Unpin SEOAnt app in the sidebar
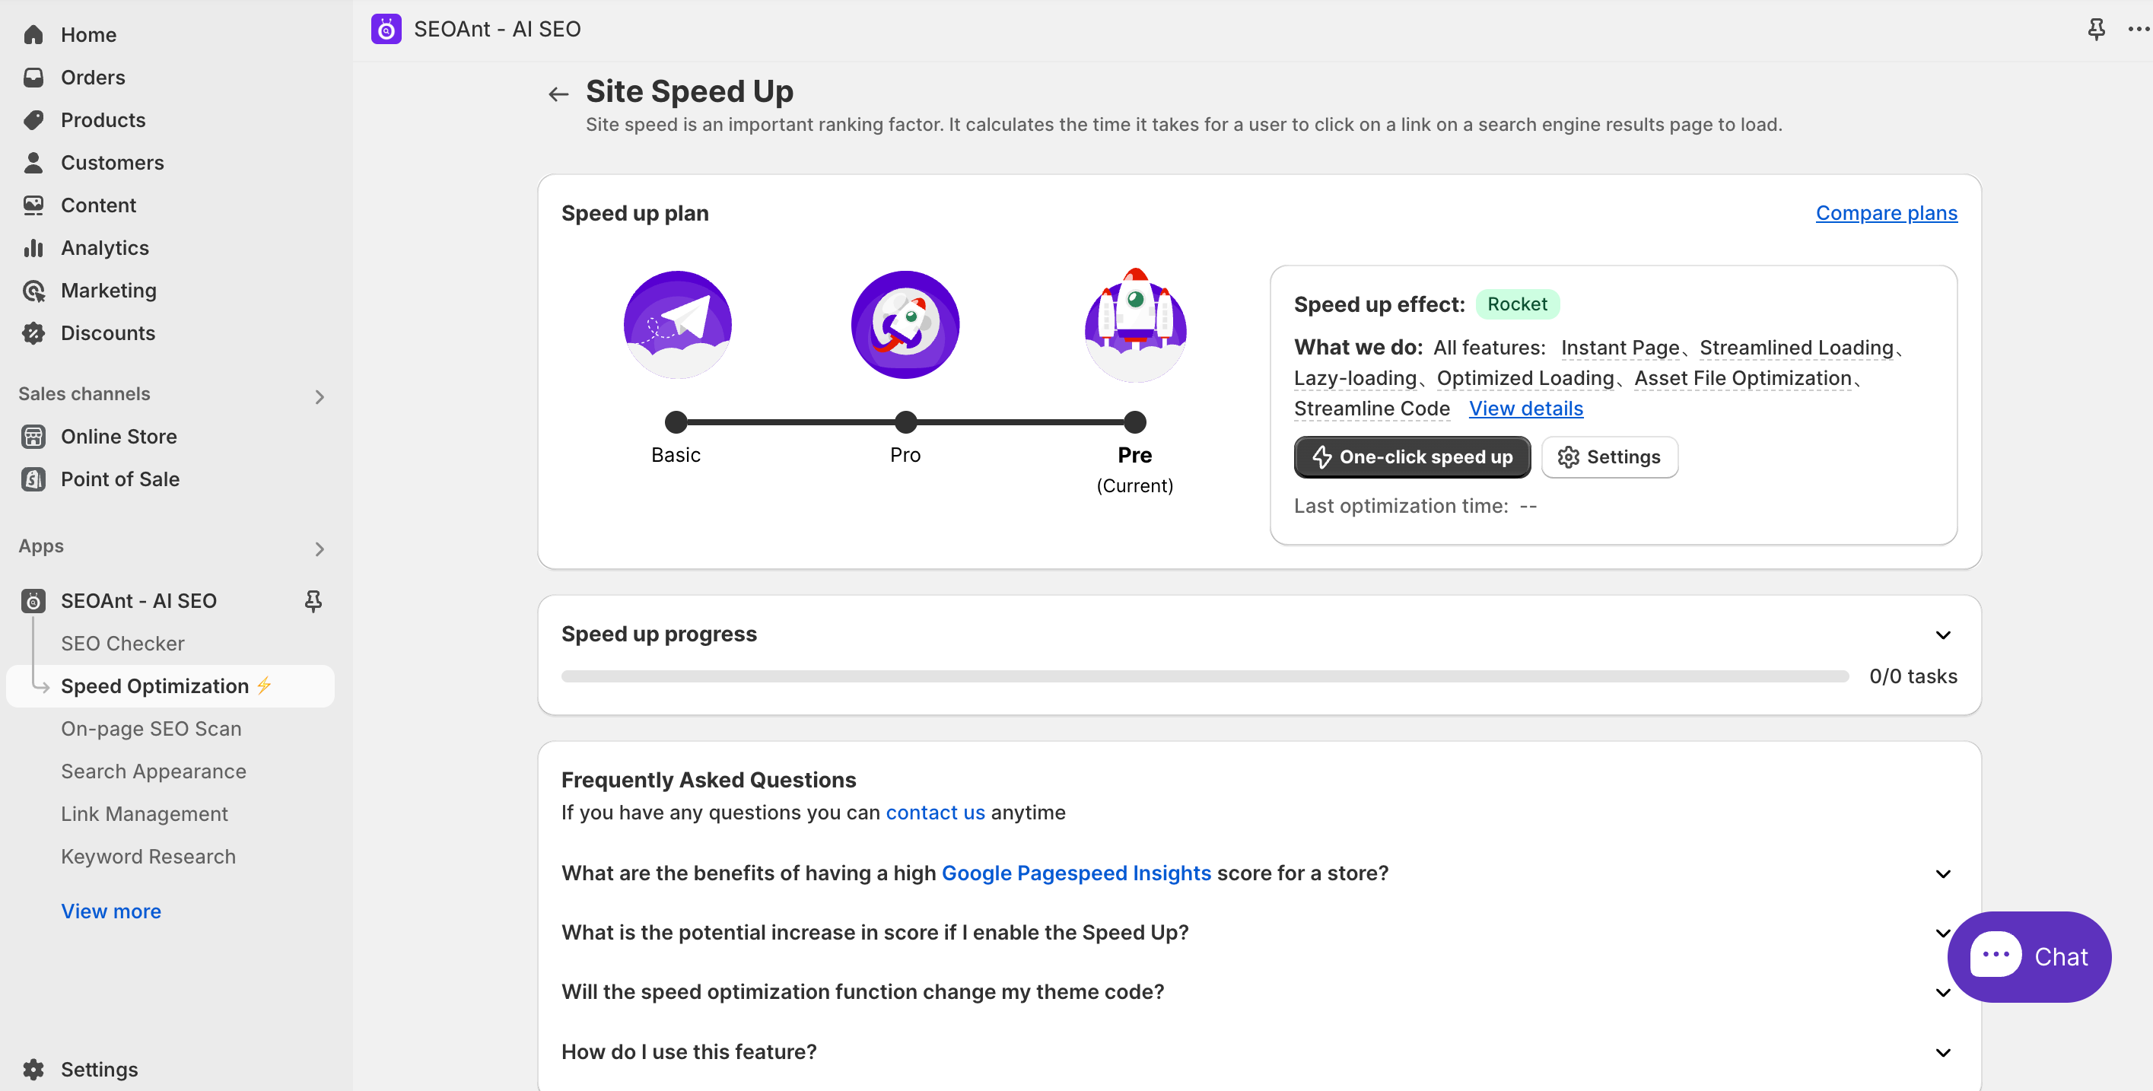 [x=313, y=601]
